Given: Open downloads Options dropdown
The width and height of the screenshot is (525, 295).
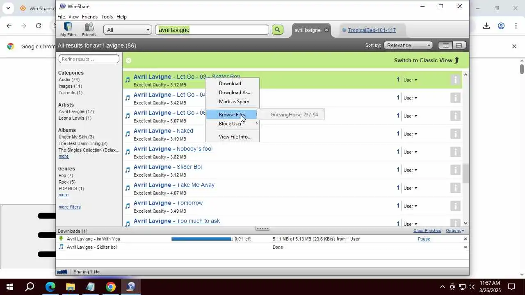Looking at the screenshot, I should [455, 231].
